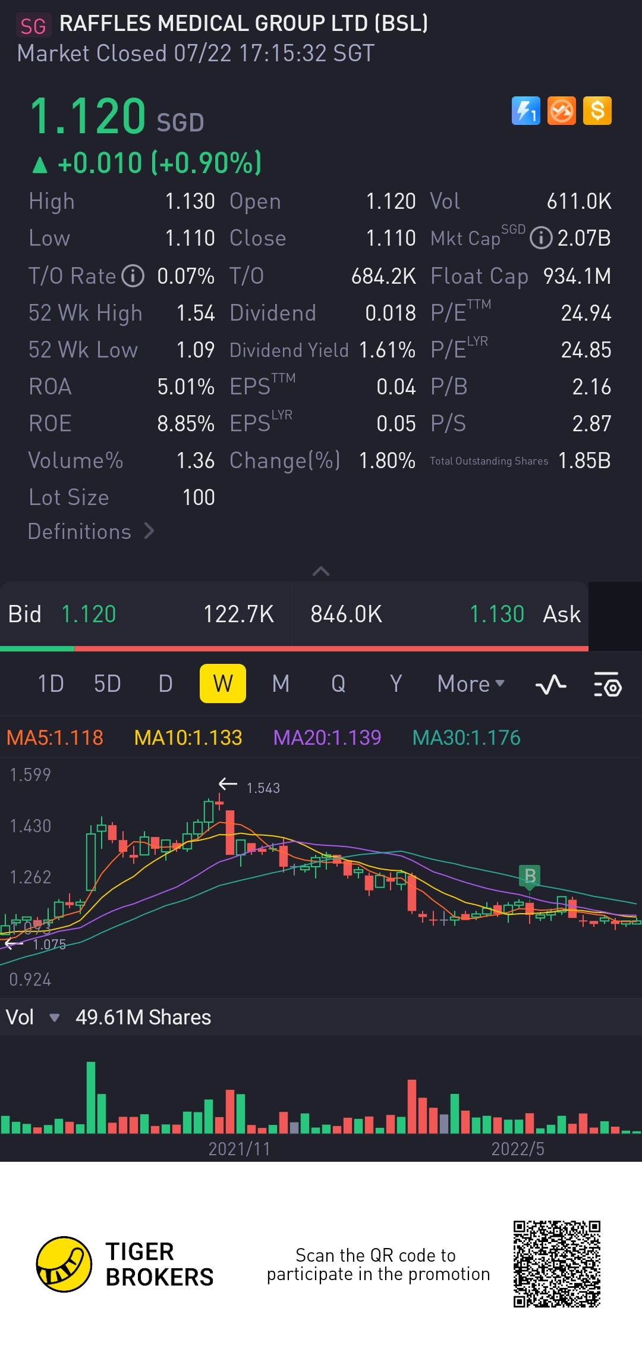
Task: Open the Mkt Cap info icon
Action: pos(541,238)
